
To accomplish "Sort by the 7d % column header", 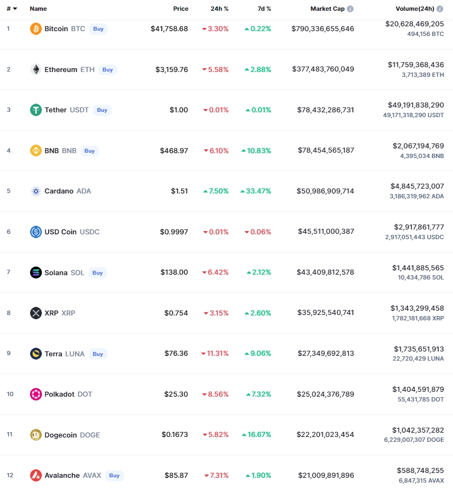I will click(x=264, y=9).
